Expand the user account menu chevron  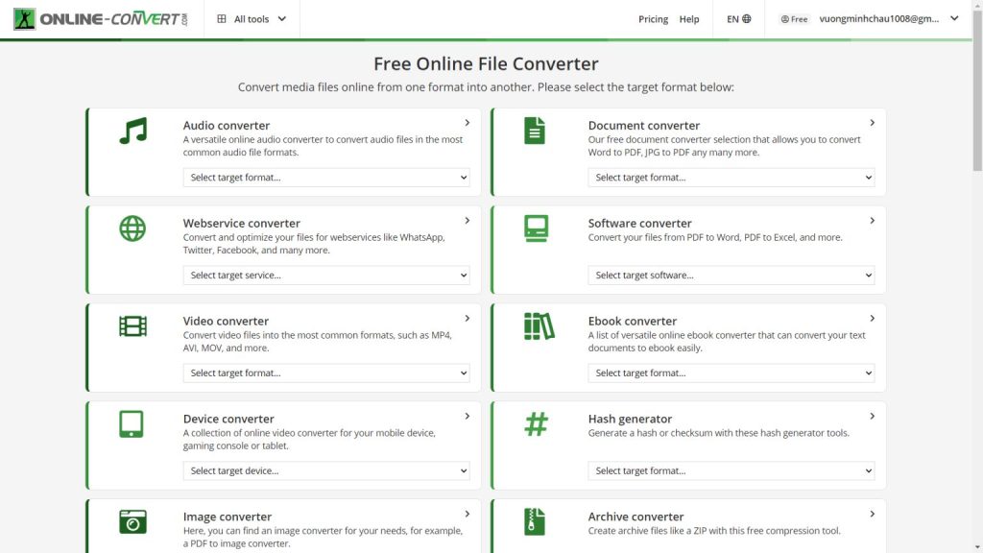tap(954, 18)
